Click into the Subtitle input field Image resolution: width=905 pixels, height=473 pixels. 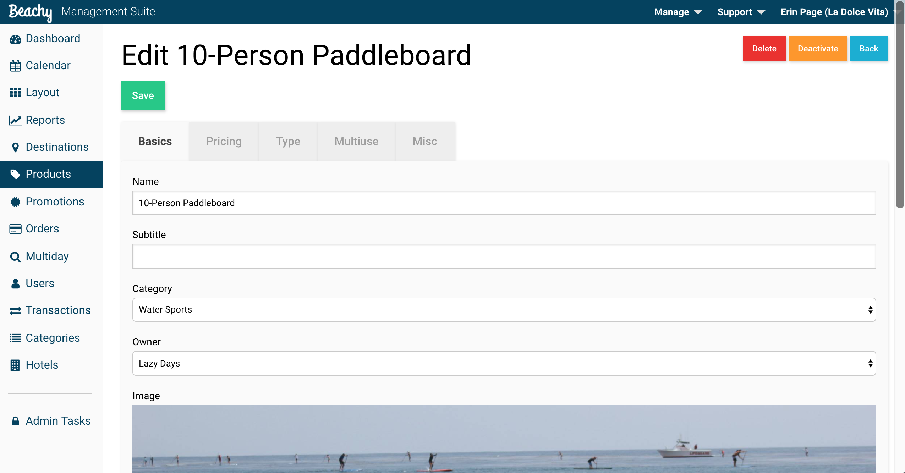point(504,256)
